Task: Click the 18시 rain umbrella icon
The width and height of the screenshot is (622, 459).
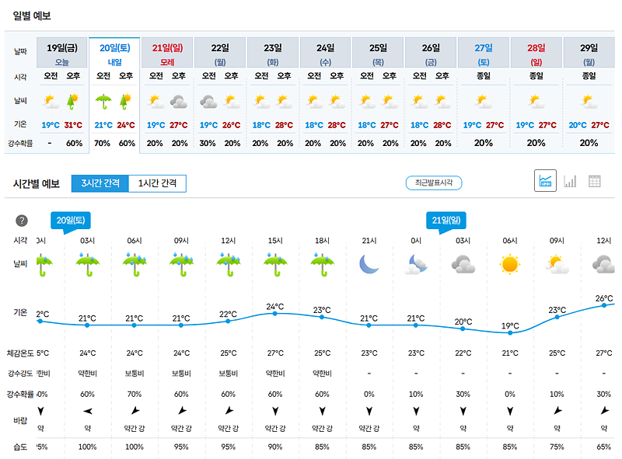Action: 322,264
